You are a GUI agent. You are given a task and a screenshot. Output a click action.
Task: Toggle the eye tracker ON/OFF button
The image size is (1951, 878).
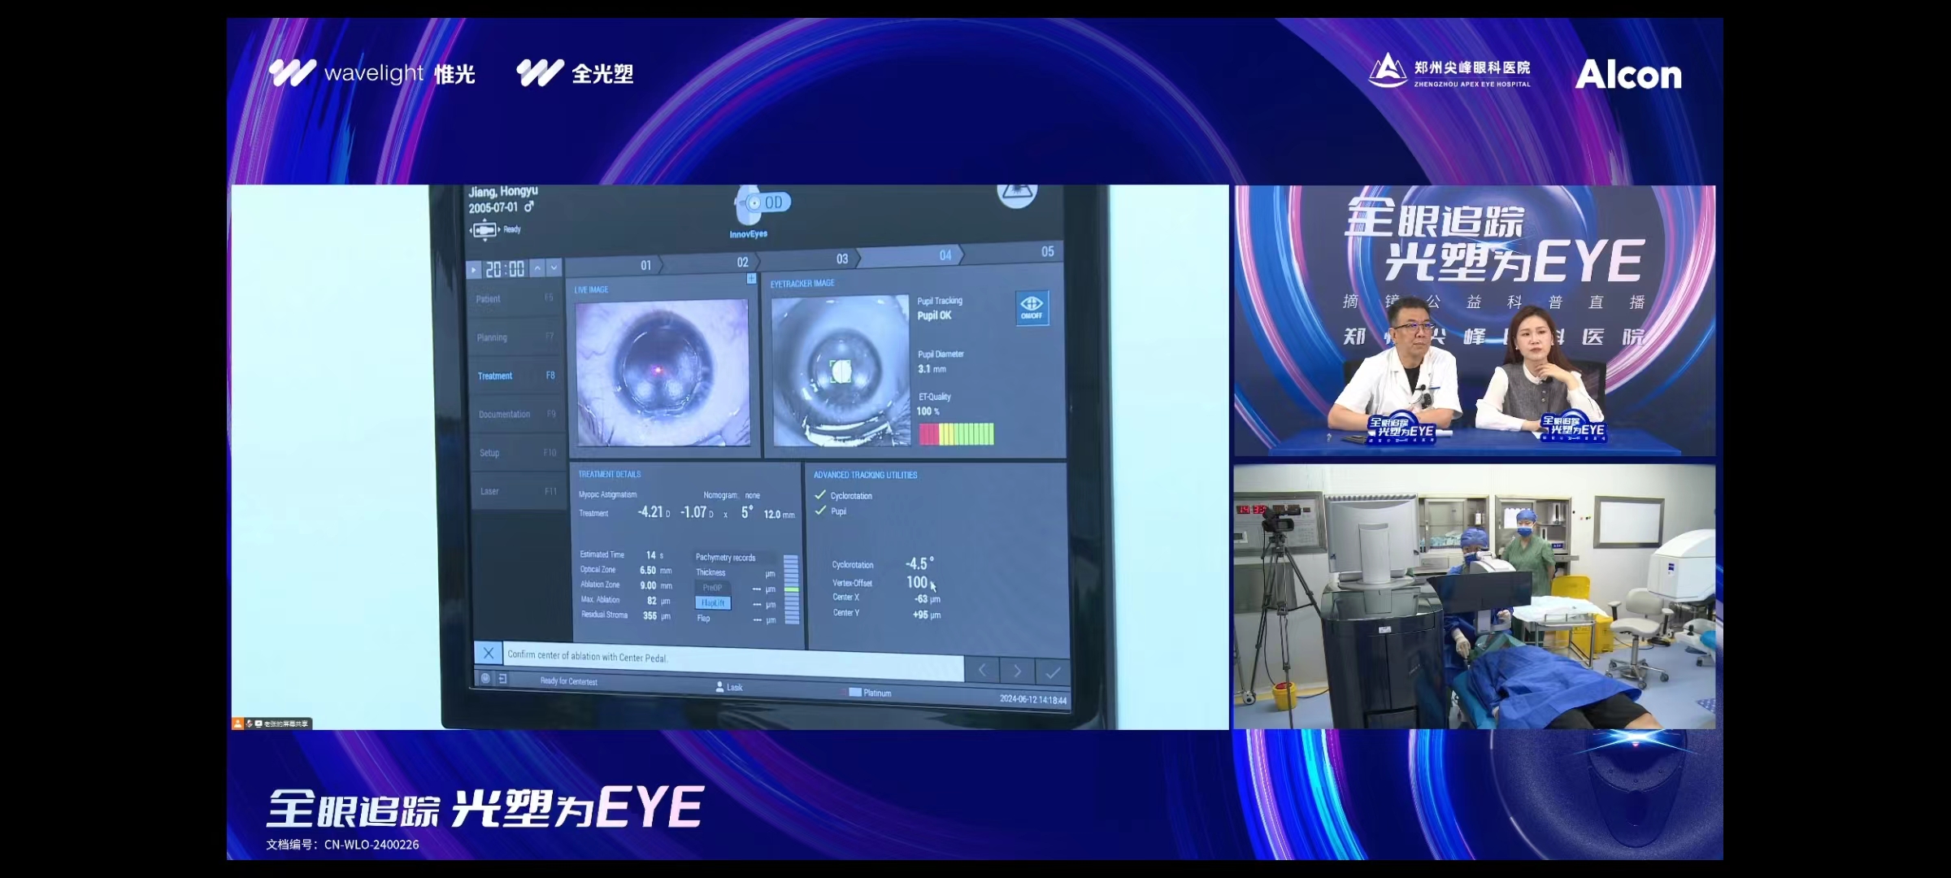click(1032, 308)
